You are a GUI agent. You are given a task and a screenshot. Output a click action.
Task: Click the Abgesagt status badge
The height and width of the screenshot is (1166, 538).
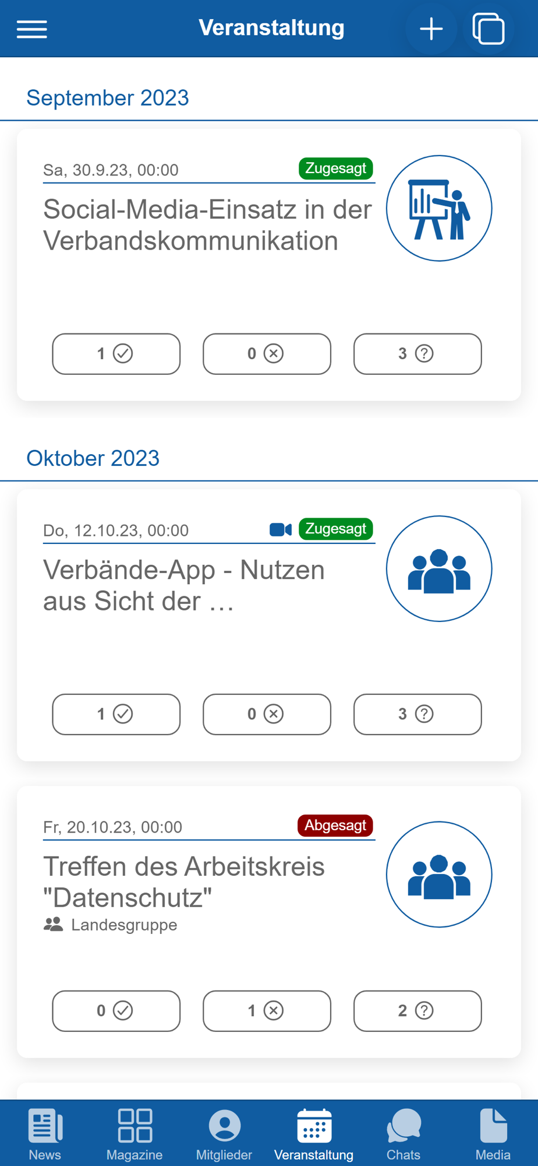tap(335, 826)
